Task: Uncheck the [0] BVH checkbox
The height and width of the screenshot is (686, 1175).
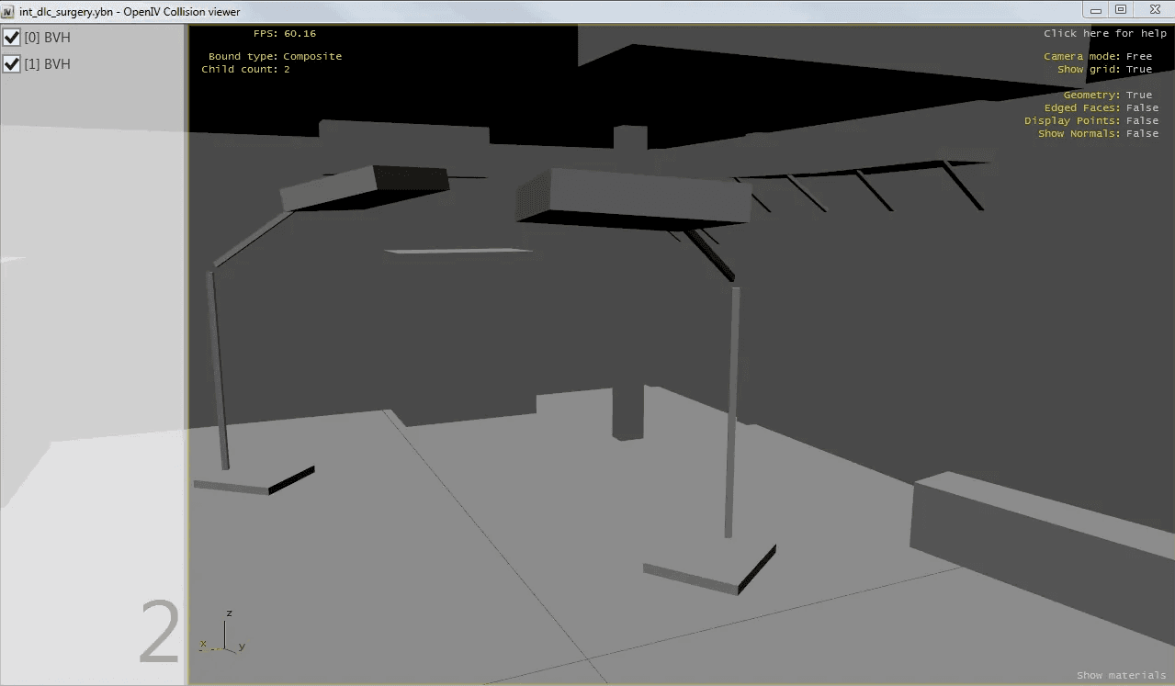Action: pos(12,38)
